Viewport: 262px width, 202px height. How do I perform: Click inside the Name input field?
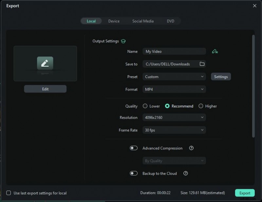point(174,51)
